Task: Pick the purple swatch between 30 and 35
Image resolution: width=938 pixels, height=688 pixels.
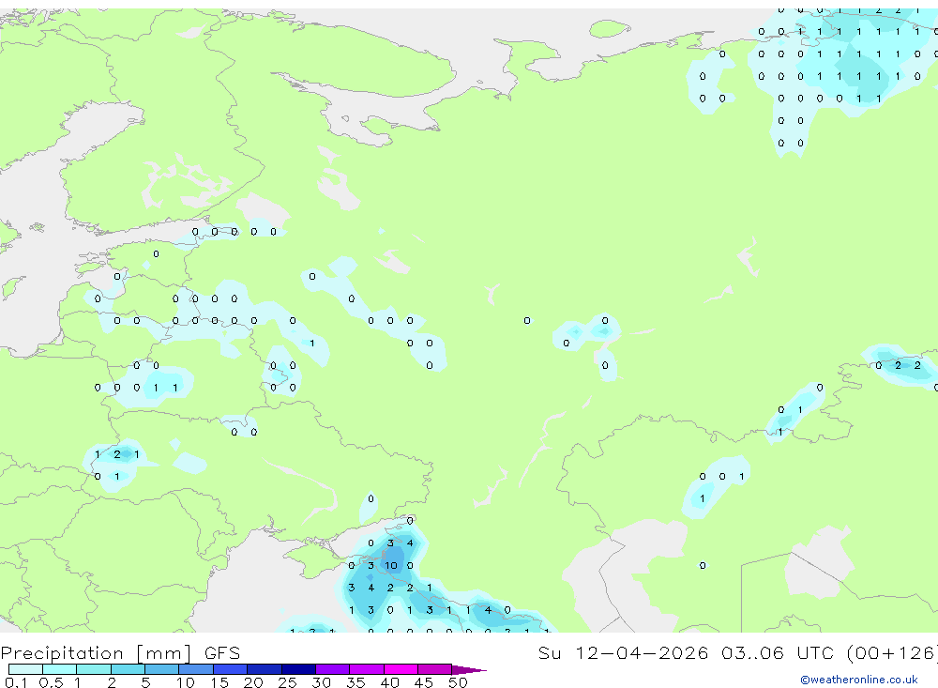Action: click(333, 669)
